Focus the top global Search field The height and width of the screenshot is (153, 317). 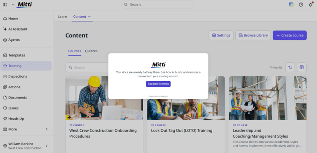click(158, 5)
